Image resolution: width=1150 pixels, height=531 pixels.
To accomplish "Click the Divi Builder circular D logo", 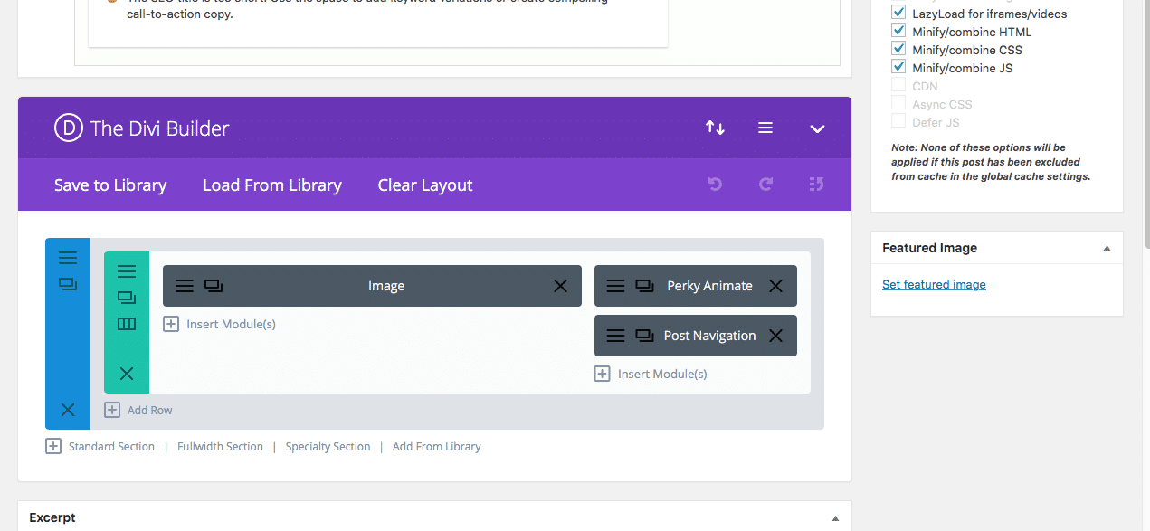I will point(69,128).
